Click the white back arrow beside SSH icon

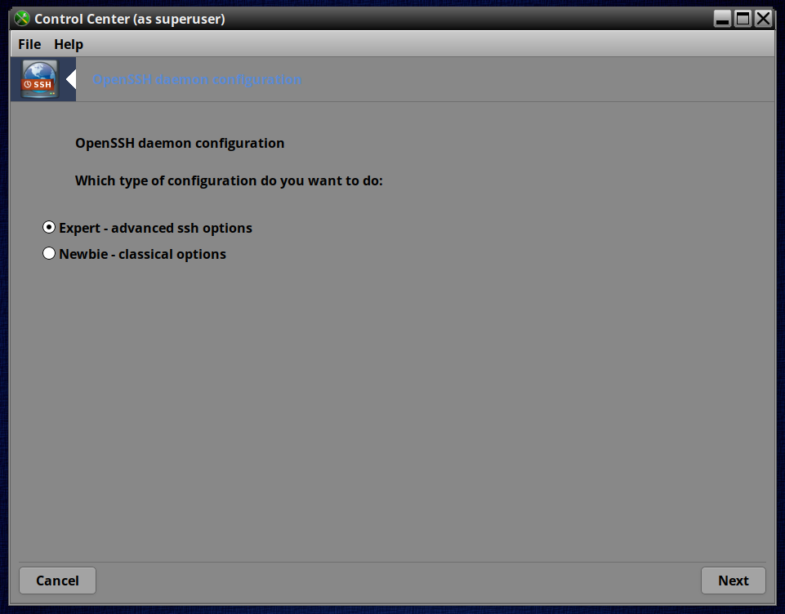71,79
